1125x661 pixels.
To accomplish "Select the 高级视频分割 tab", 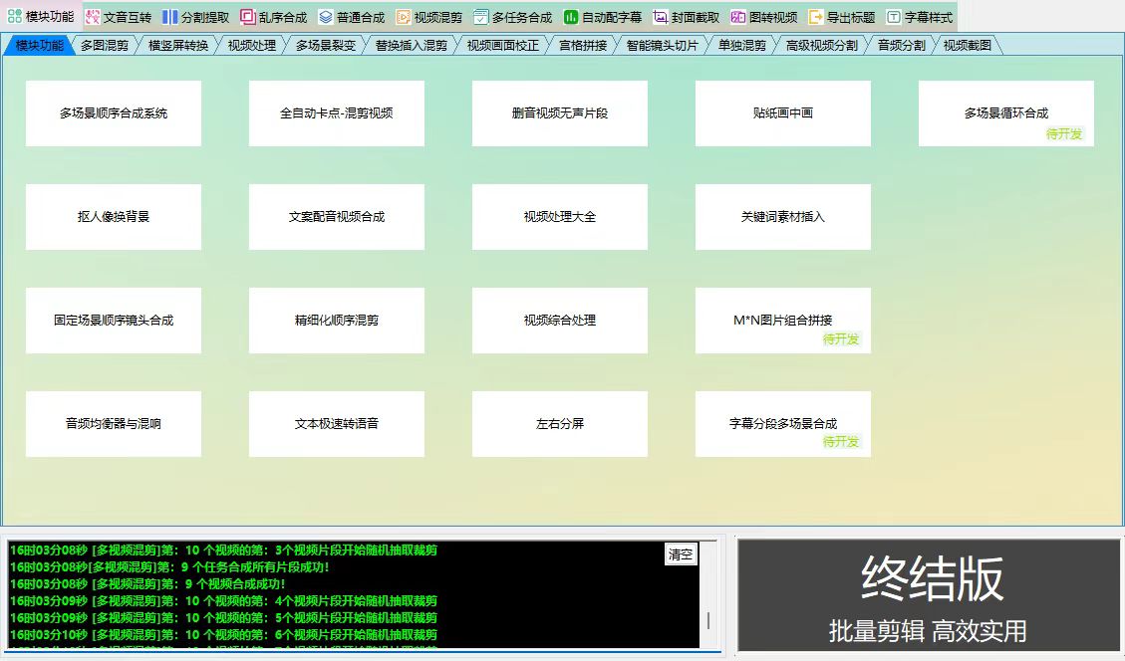I will tap(821, 46).
